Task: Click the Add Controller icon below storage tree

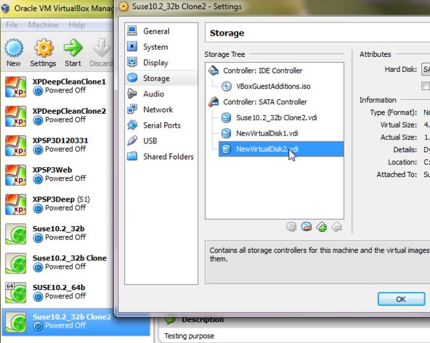Action: tap(322, 227)
